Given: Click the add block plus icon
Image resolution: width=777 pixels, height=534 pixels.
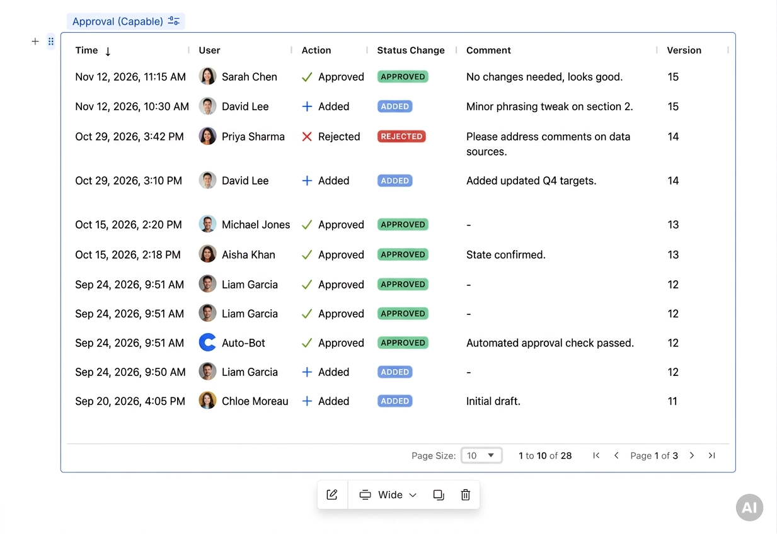Looking at the screenshot, I should (x=35, y=42).
